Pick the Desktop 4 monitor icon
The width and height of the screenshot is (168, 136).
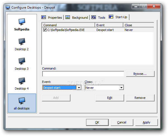(22, 81)
